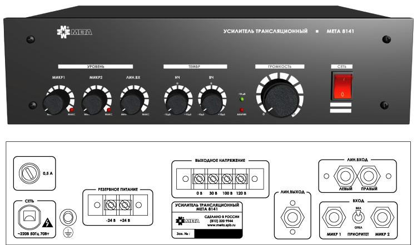Click the ГРОМКОСТЬ section label
Image resolution: width=417 pixels, height=245 pixels.
[x=280, y=67]
